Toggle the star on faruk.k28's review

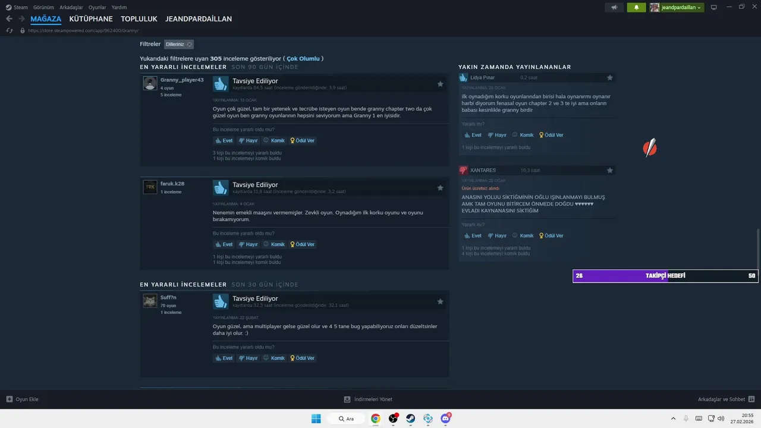point(440,188)
